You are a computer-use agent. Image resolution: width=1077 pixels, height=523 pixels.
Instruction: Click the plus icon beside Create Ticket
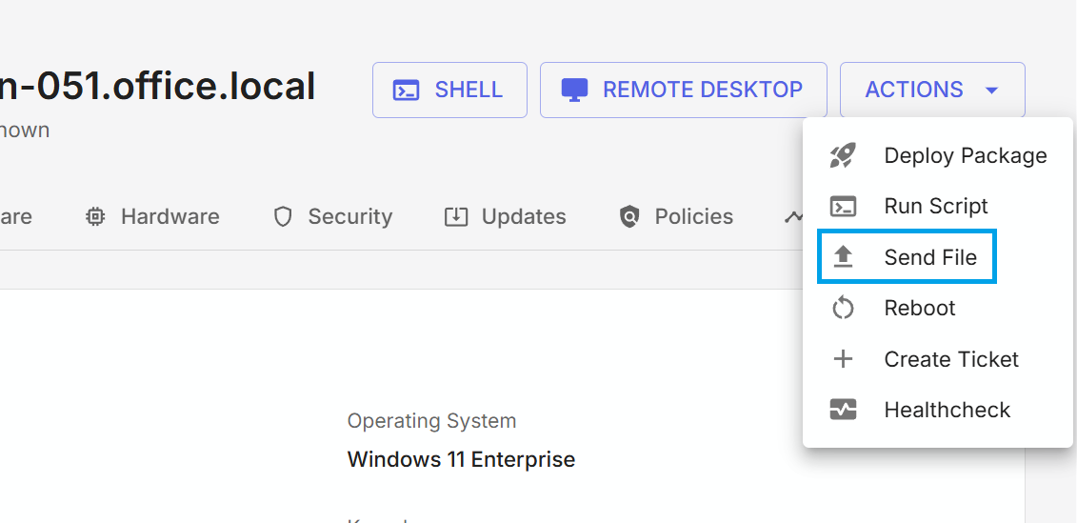tap(843, 359)
